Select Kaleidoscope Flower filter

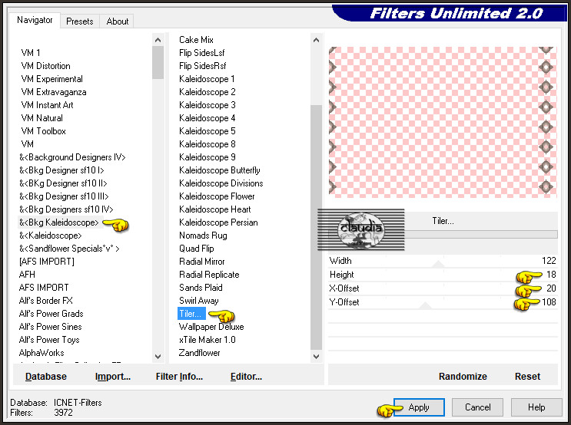click(x=217, y=196)
